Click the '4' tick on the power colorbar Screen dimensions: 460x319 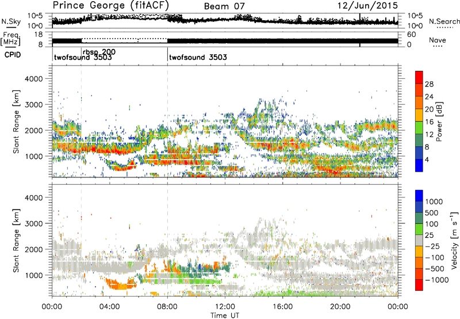pyautogui.click(x=427, y=159)
